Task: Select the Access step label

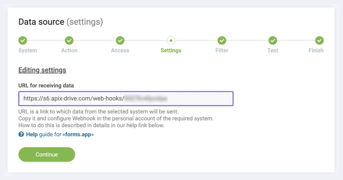Action: click(120, 50)
